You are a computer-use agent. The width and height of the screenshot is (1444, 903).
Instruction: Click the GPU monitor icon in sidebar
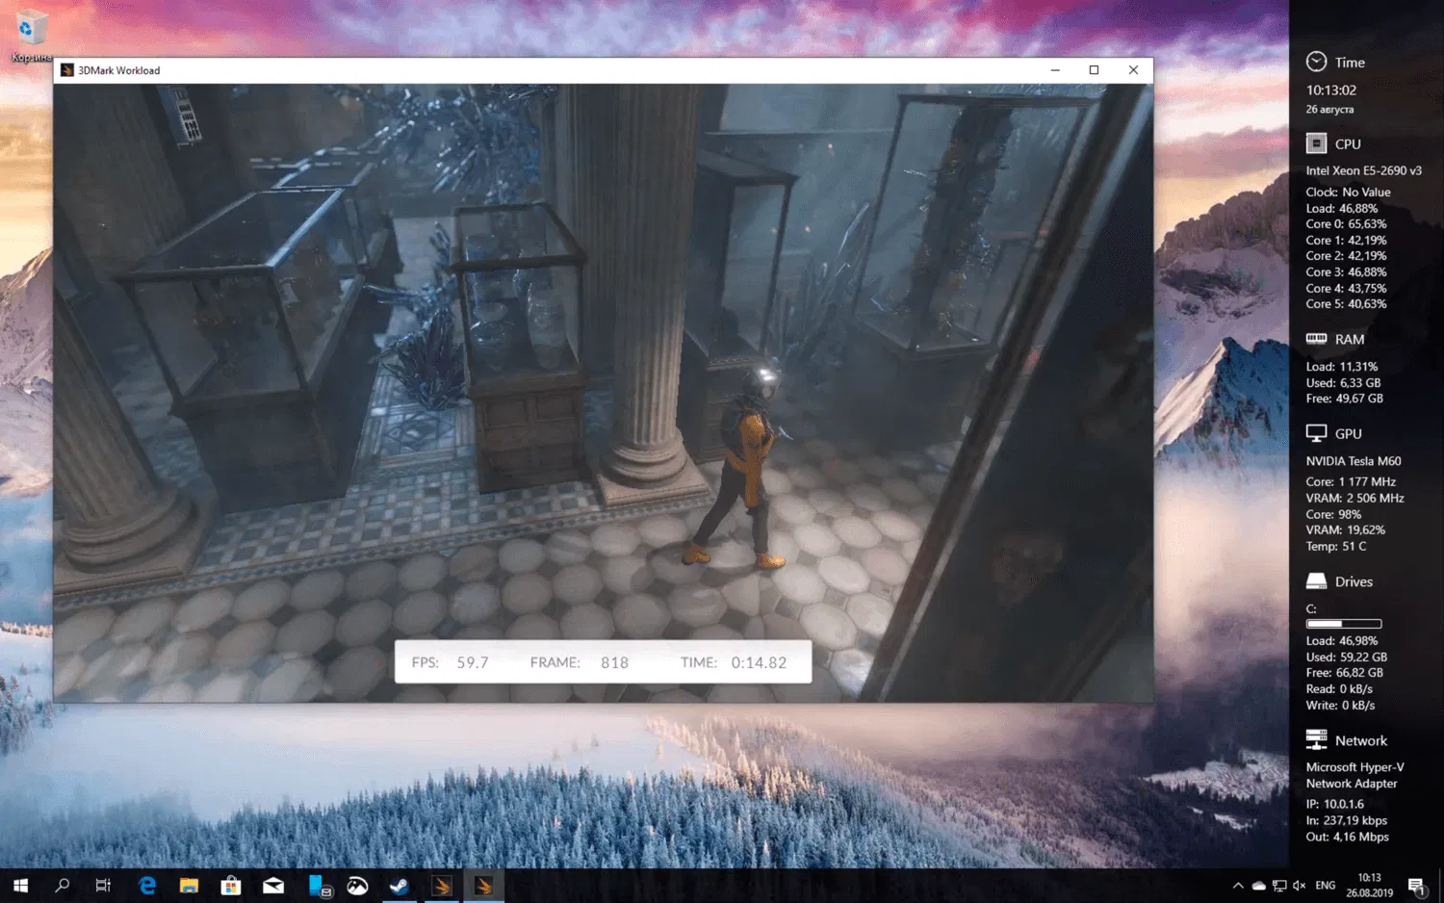point(1316,433)
